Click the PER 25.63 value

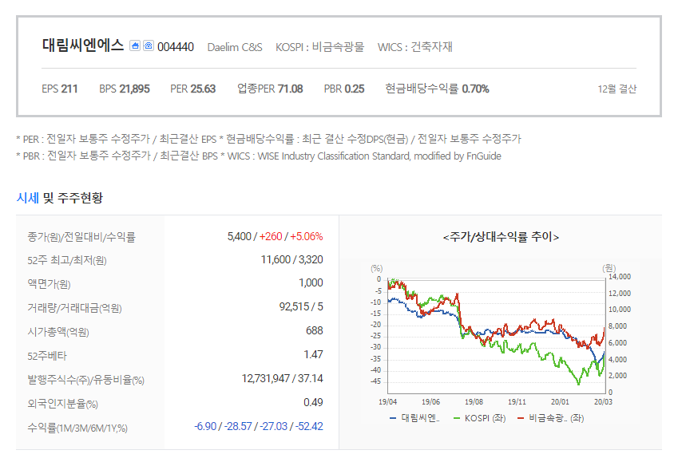192,89
